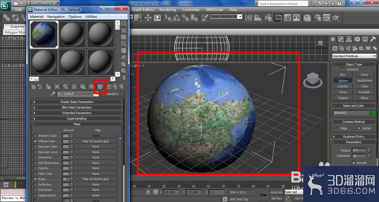Click Diffuse Color Map #2 (earth.jpg) button
This screenshot has width=379, height=202.
pyautogui.click(x=96, y=141)
